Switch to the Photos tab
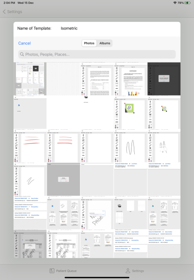The height and width of the screenshot is (280, 194). tap(89, 43)
